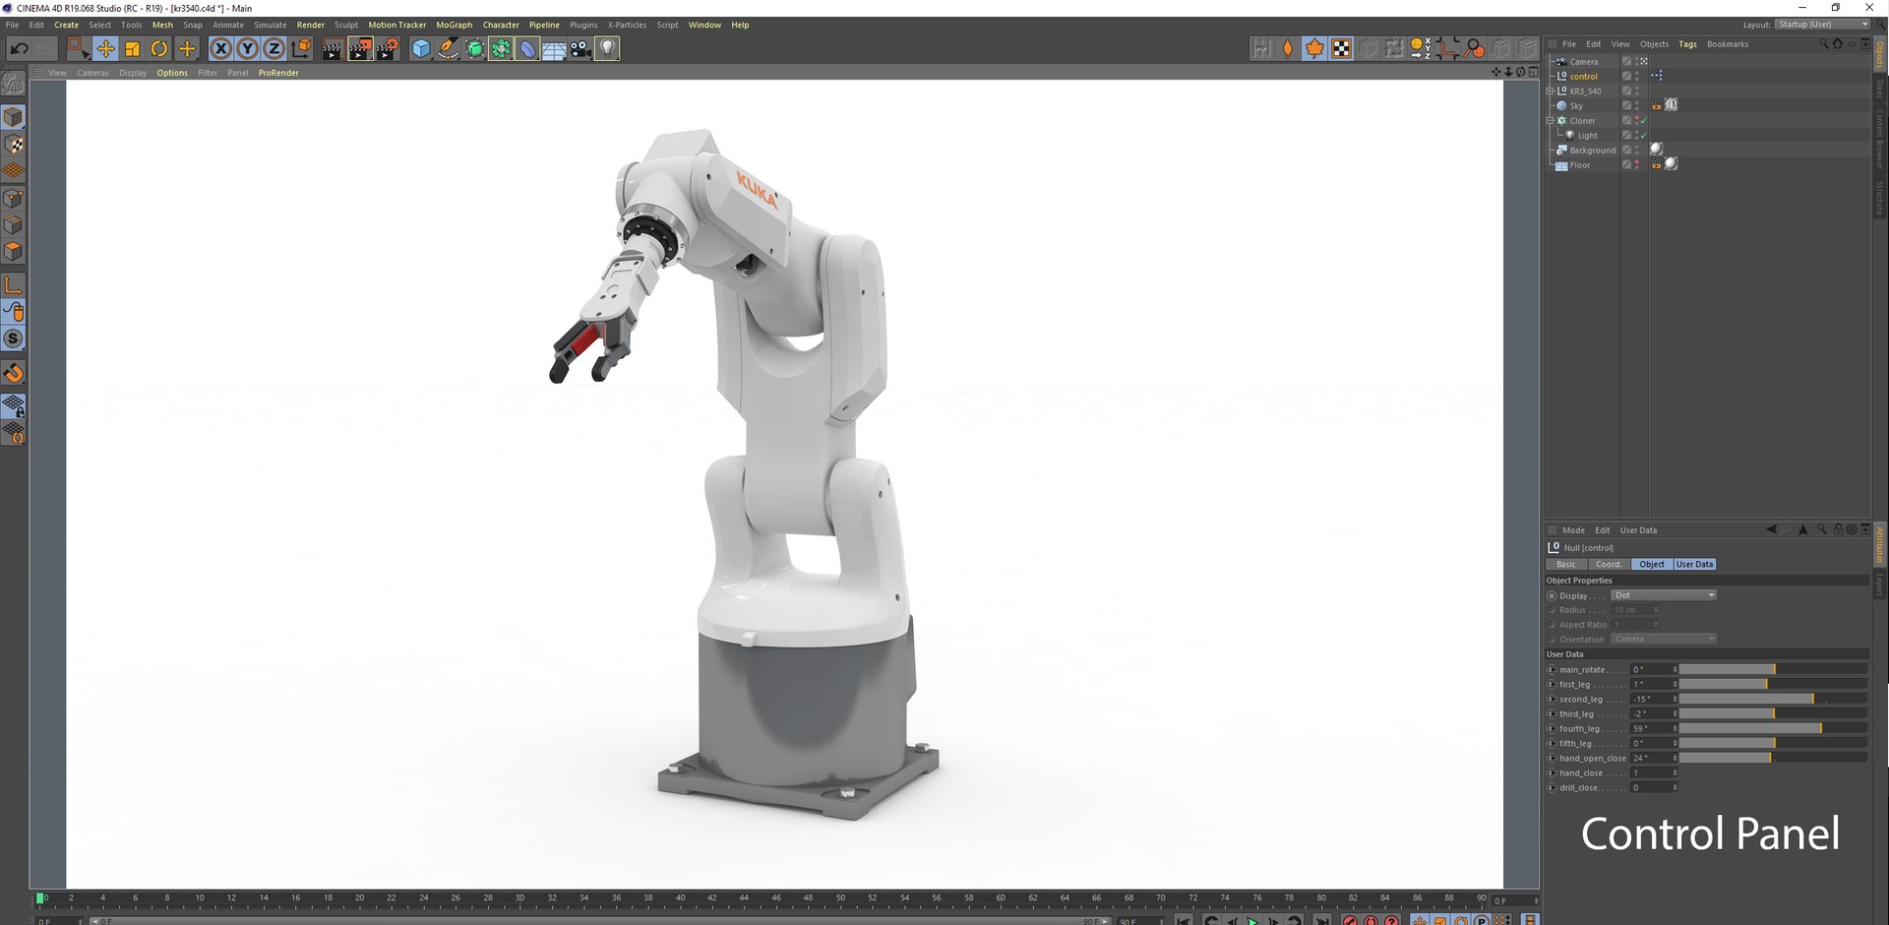Toggle the Y axis lock
This screenshot has height=925, width=1889.
coord(247,48)
